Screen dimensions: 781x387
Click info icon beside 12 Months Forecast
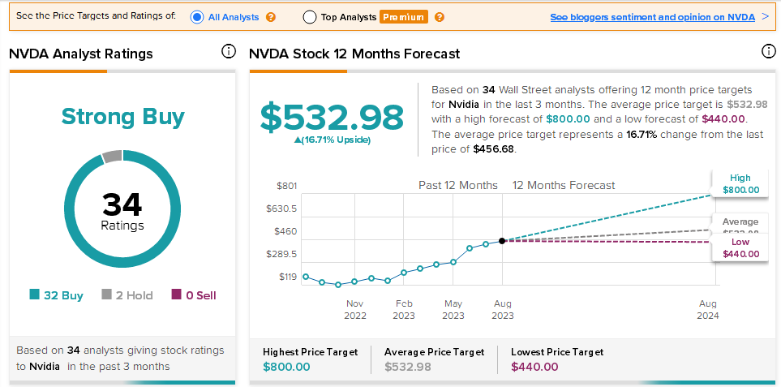pos(769,52)
